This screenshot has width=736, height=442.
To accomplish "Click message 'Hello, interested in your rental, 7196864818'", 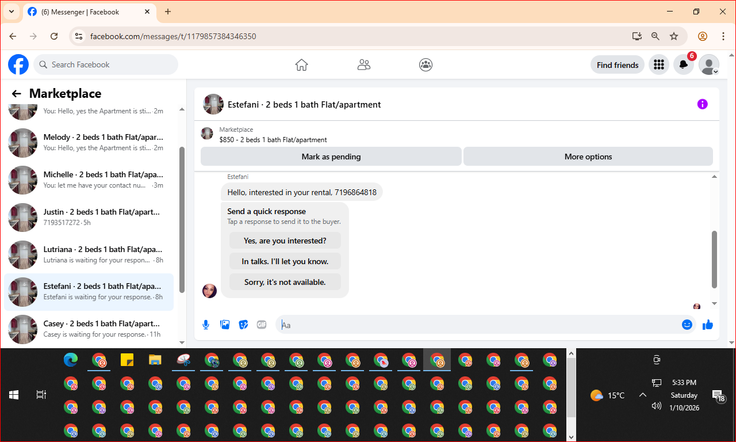I will coord(302,192).
